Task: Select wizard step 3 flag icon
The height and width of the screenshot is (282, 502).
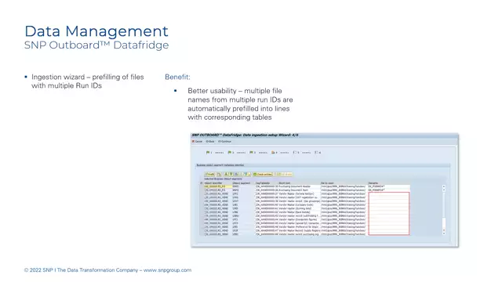Action: 251,153
